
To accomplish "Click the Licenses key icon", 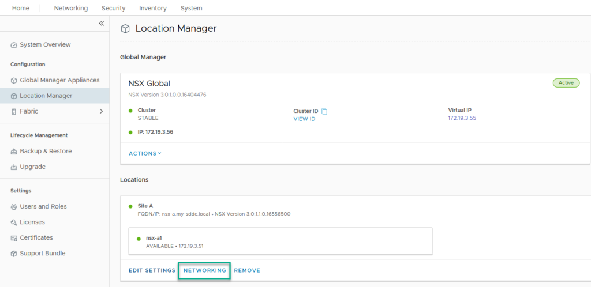I will pyautogui.click(x=14, y=222).
